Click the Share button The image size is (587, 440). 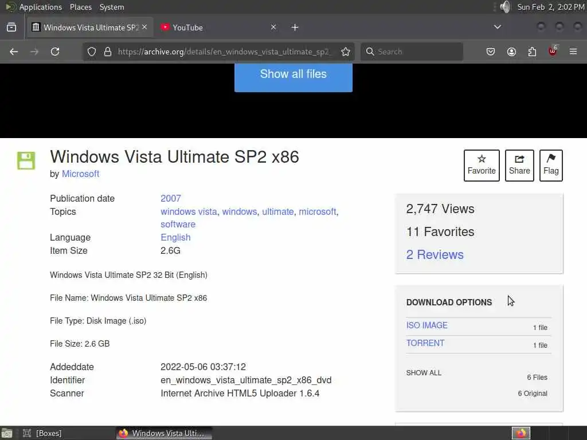519,166
